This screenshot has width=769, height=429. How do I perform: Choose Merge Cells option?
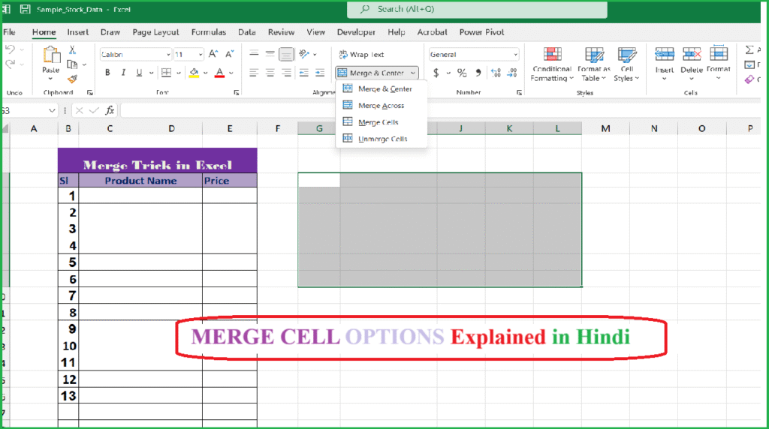(x=381, y=122)
